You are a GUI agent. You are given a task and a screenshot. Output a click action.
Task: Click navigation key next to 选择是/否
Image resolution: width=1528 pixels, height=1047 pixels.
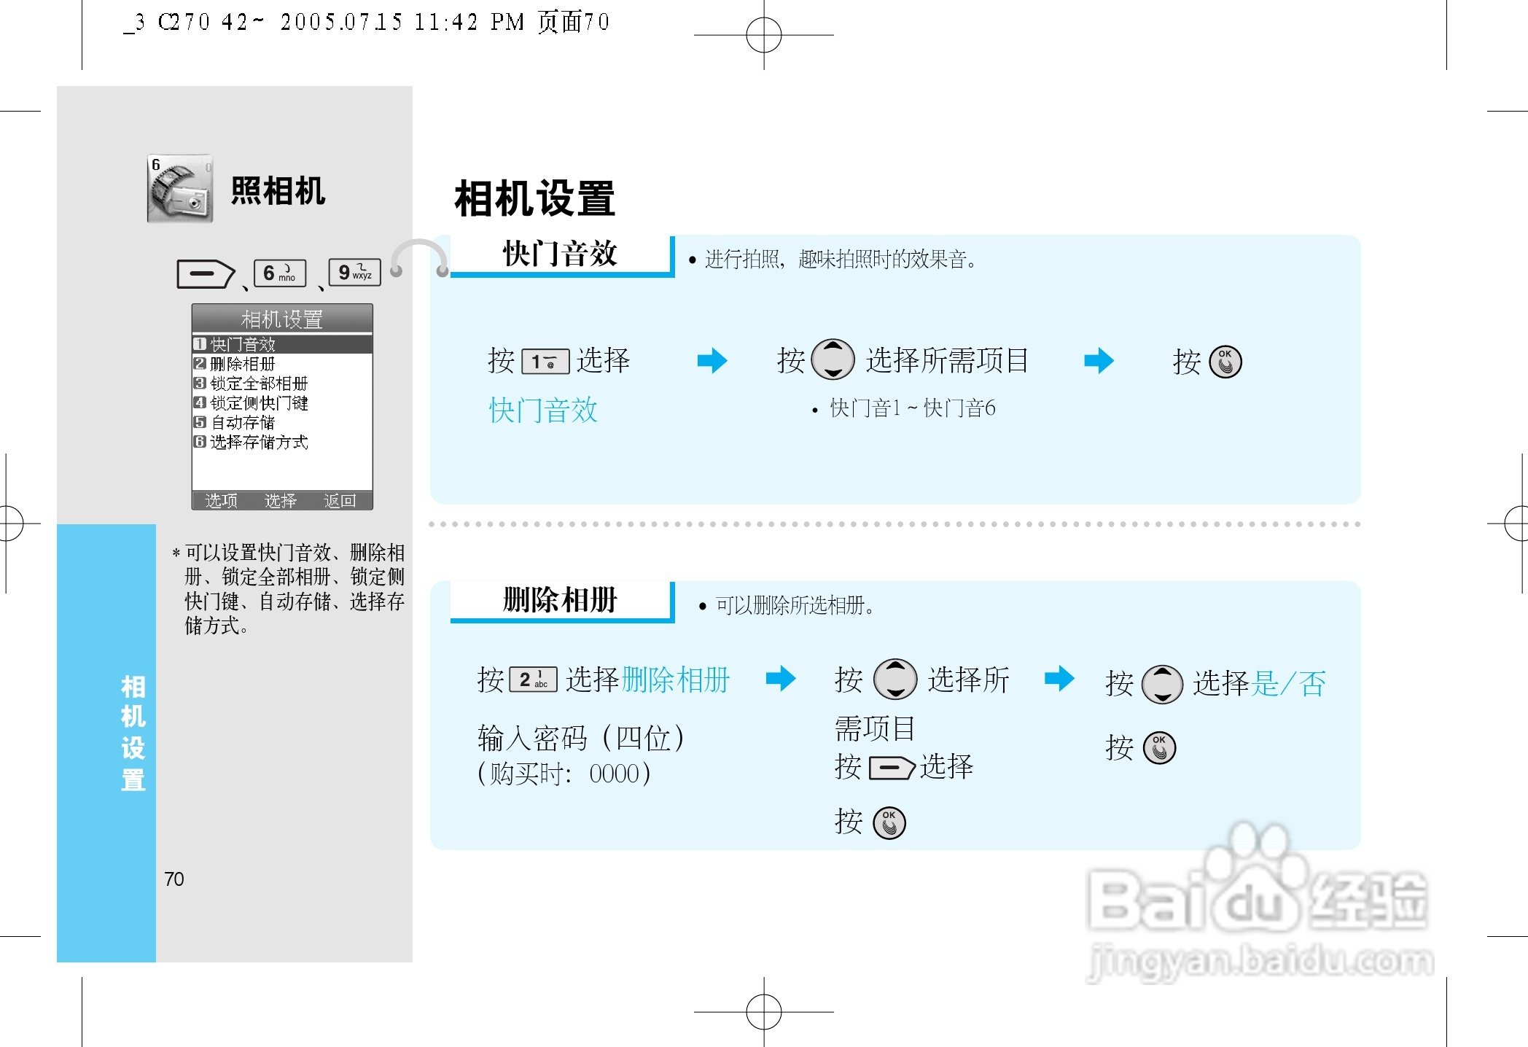[x=1161, y=684]
